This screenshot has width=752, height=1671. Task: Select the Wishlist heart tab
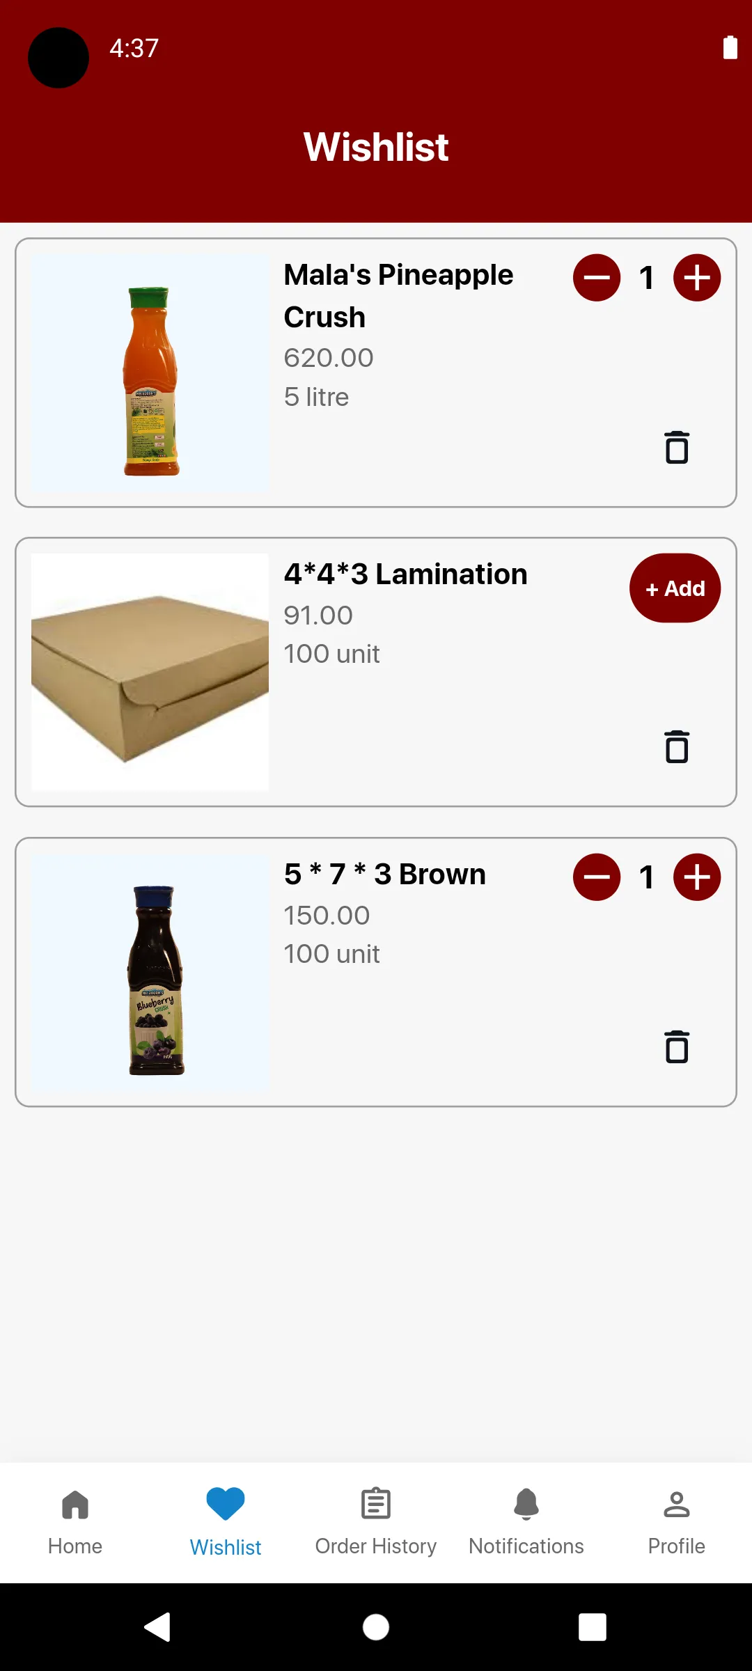tap(226, 1523)
